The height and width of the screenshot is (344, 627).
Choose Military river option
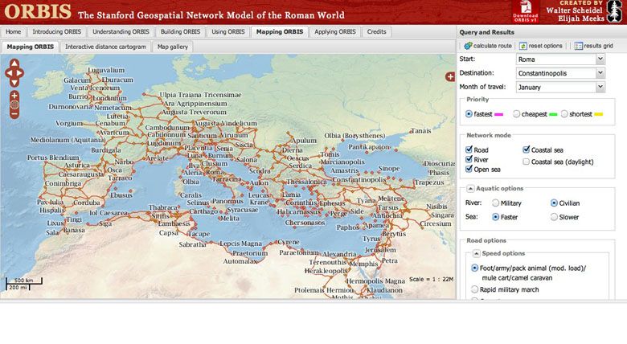(x=495, y=203)
